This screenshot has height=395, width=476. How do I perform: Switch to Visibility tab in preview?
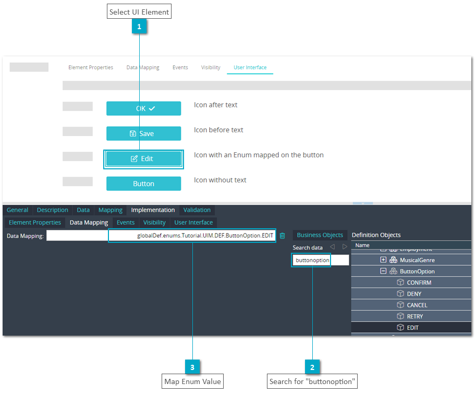point(211,67)
